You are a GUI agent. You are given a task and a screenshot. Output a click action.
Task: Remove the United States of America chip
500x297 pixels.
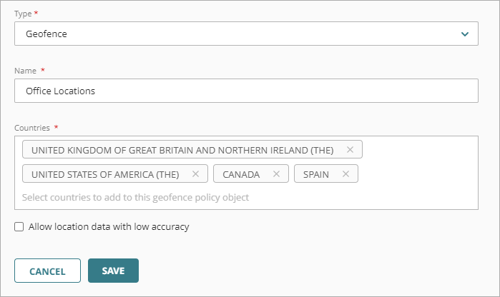(x=195, y=174)
